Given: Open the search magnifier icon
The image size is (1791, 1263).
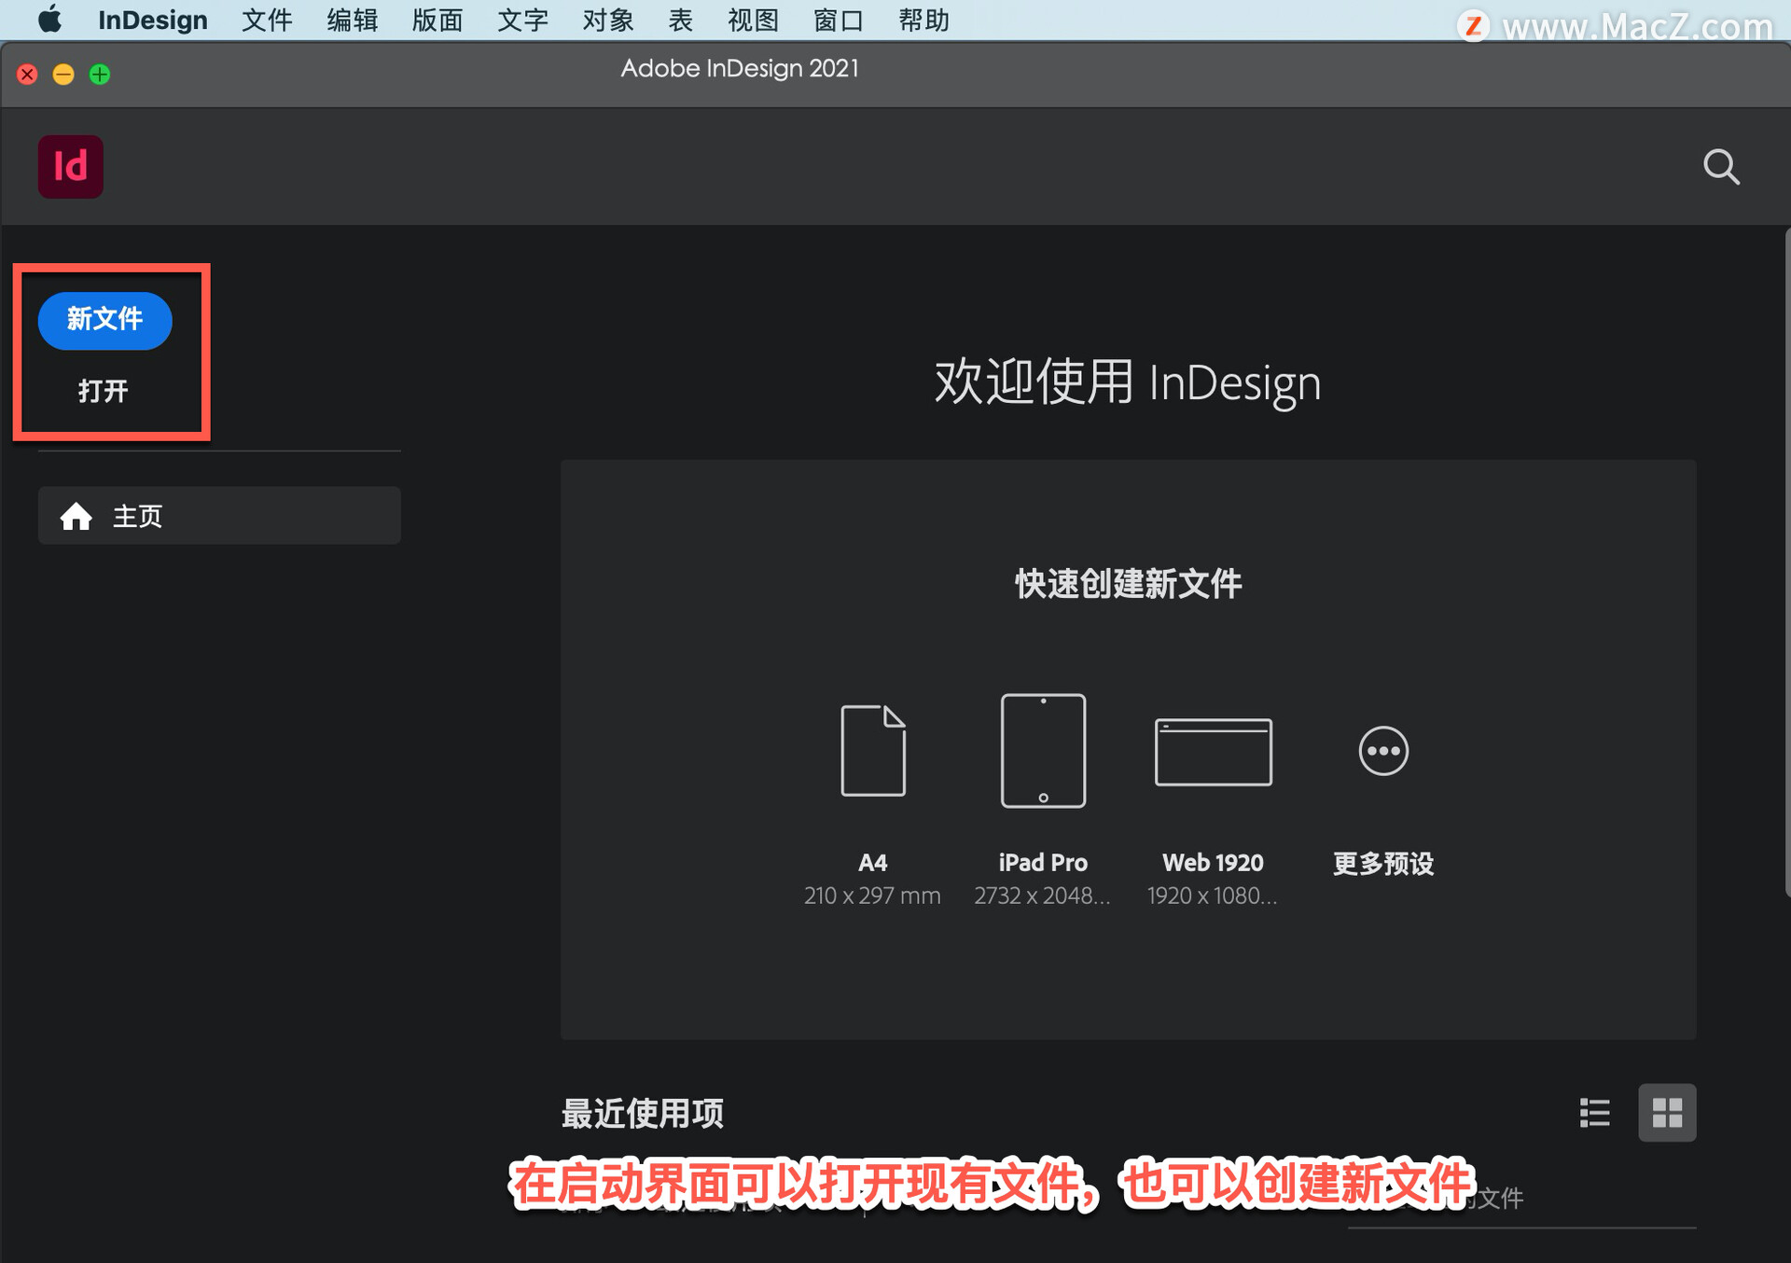Looking at the screenshot, I should pyautogui.click(x=1720, y=168).
